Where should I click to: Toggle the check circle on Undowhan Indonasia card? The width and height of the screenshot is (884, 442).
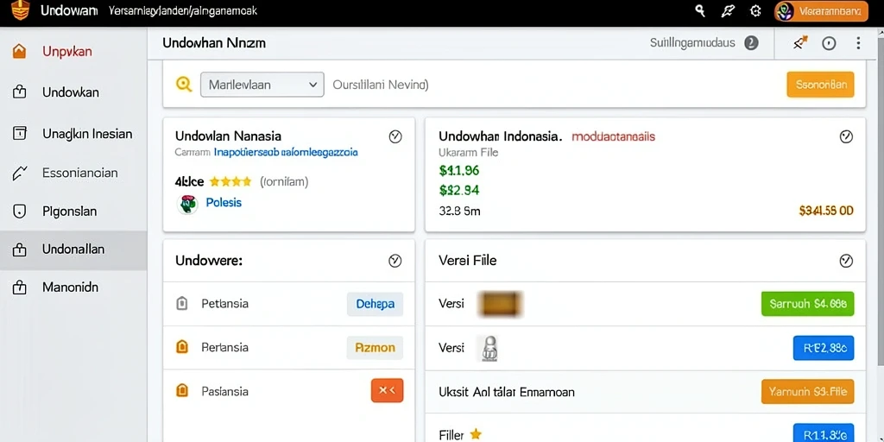tap(846, 136)
